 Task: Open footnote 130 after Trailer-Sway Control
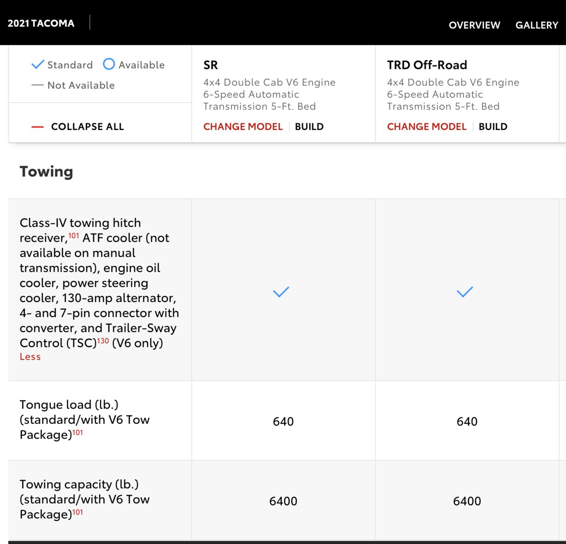[x=103, y=341]
